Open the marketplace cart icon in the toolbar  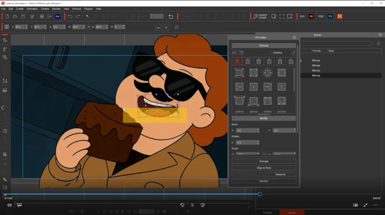pos(32,17)
